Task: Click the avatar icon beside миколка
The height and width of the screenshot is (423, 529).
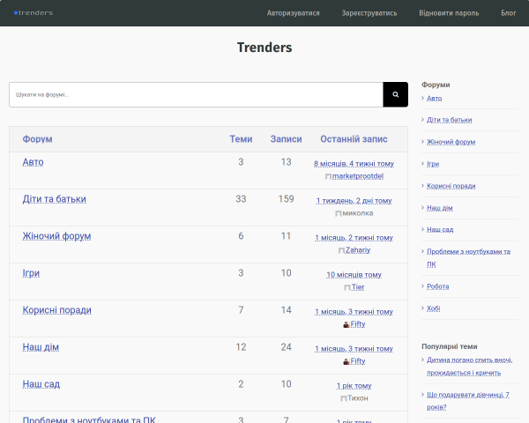Action: tap(339, 213)
